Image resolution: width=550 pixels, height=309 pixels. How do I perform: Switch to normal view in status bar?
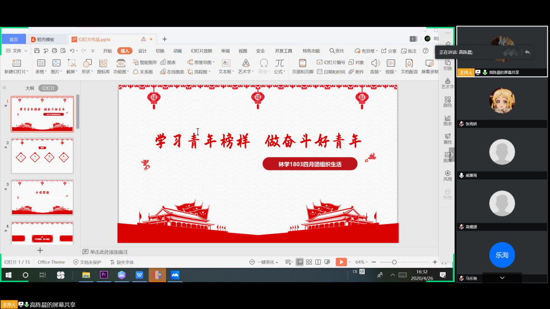(300, 262)
